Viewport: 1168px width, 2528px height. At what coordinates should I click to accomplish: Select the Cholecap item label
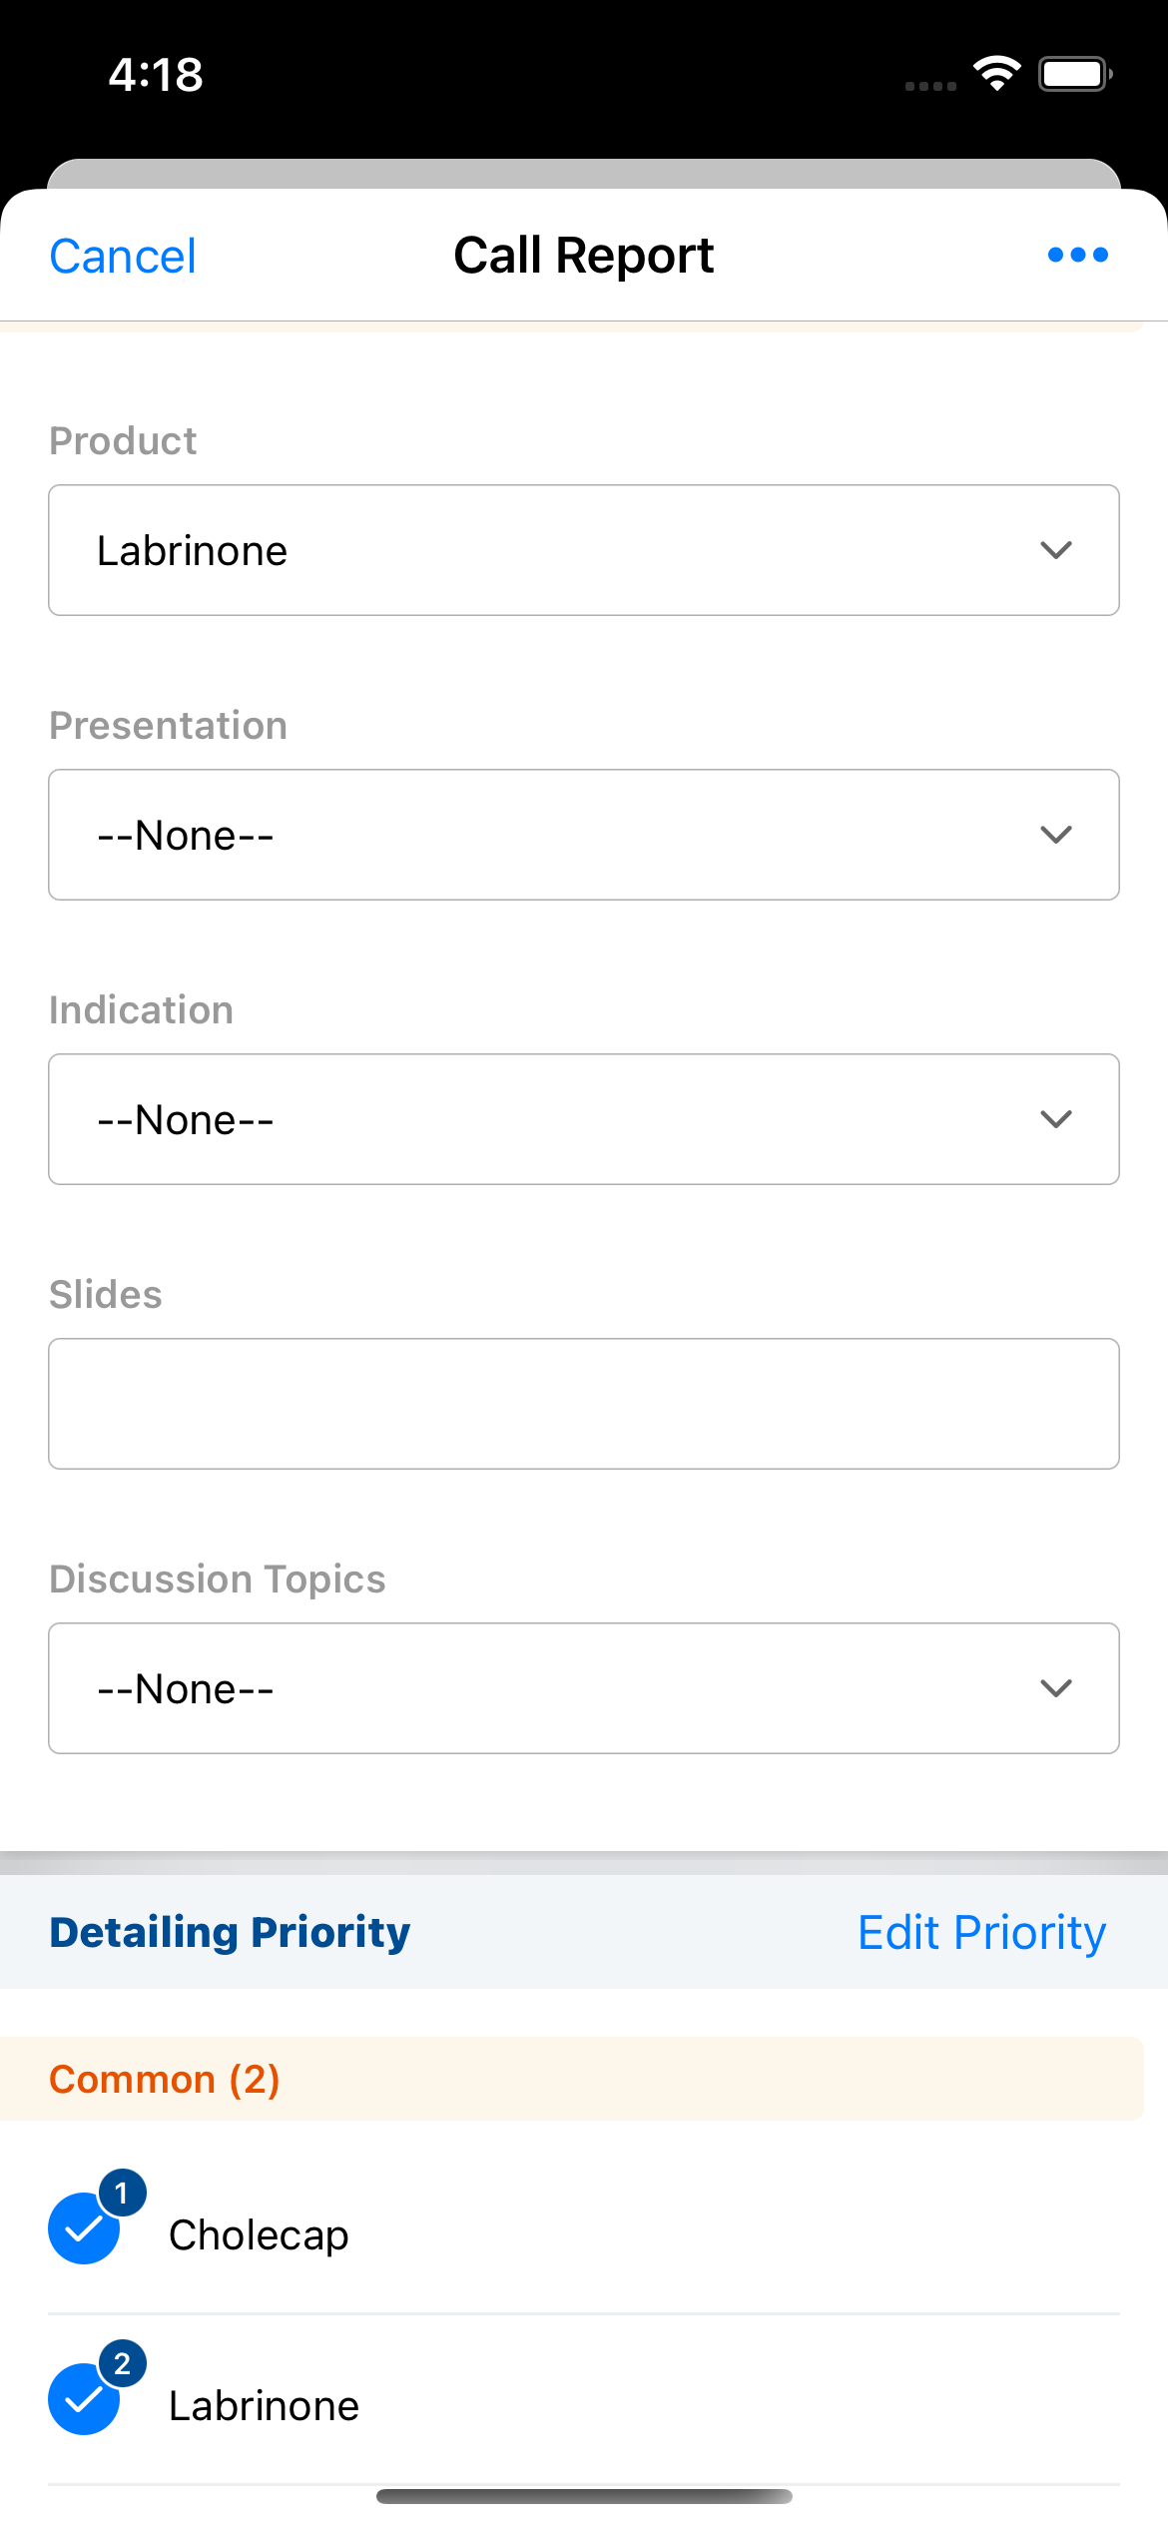point(259,2234)
